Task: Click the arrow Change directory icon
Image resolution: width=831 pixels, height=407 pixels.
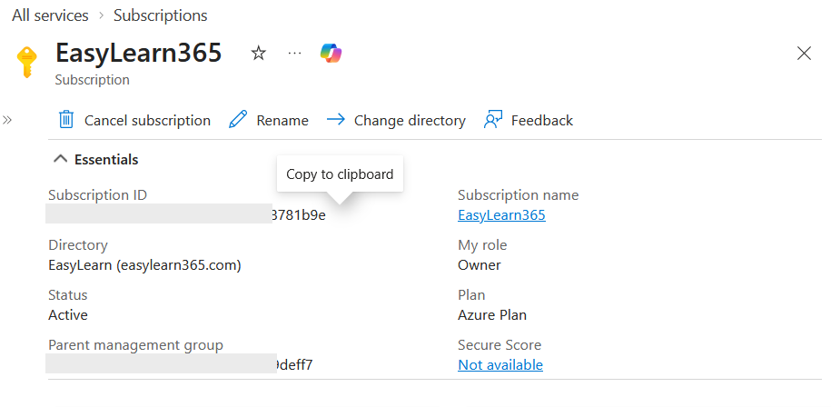Action: coord(335,120)
